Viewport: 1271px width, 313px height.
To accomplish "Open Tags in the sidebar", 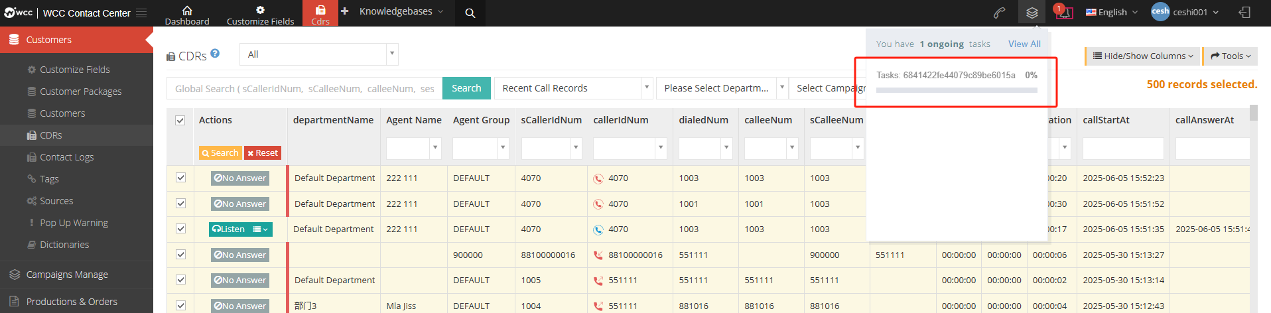I will tap(49, 179).
